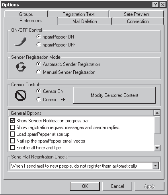Open the Safe Preview tab
168x195 pixels.
point(137,14)
